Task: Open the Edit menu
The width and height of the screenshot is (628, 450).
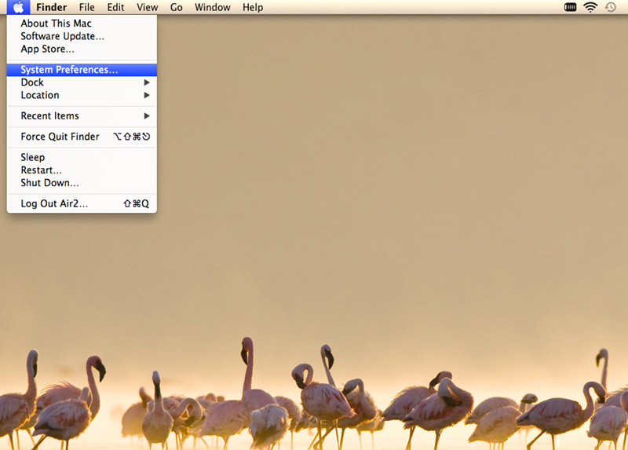Action: 115,7
